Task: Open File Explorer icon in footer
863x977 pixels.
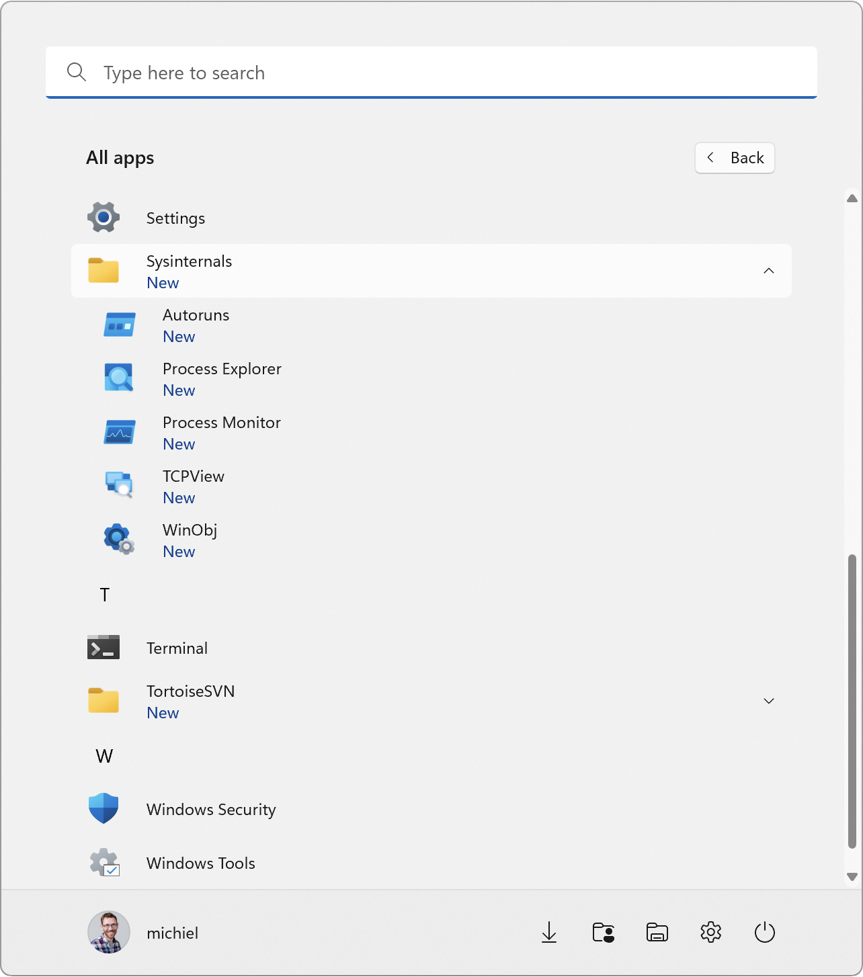Action: pyautogui.click(x=657, y=933)
